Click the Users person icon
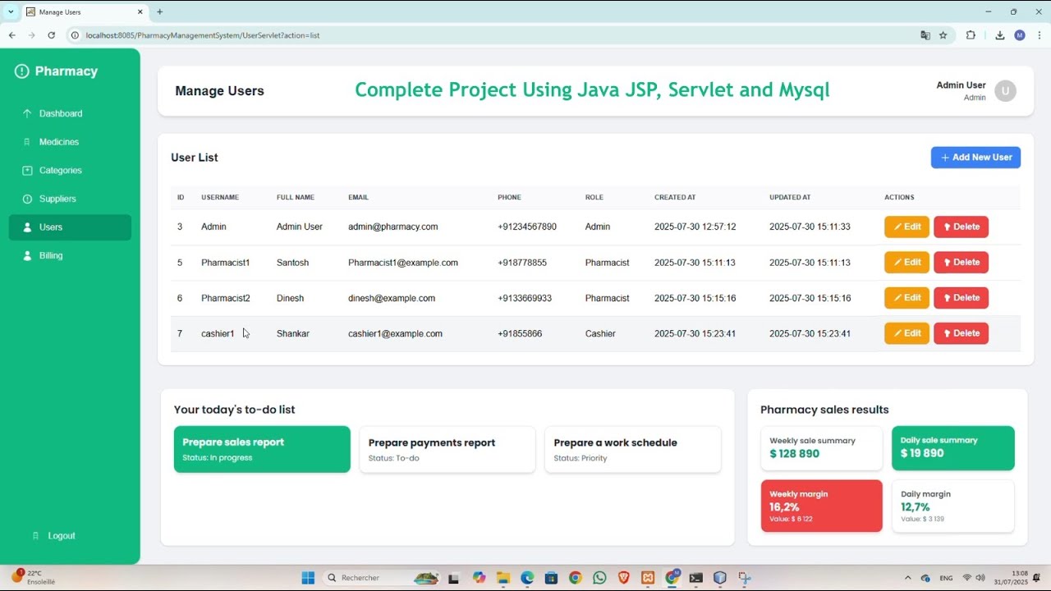This screenshot has height=591, width=1051. [x=27, y=227]
